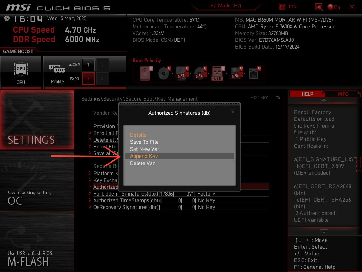Click the screenshot camera icon (F12)

click(282, 7)
